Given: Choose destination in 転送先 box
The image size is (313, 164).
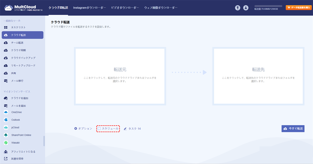Looking at the screenshot, I should click(258, 76).
